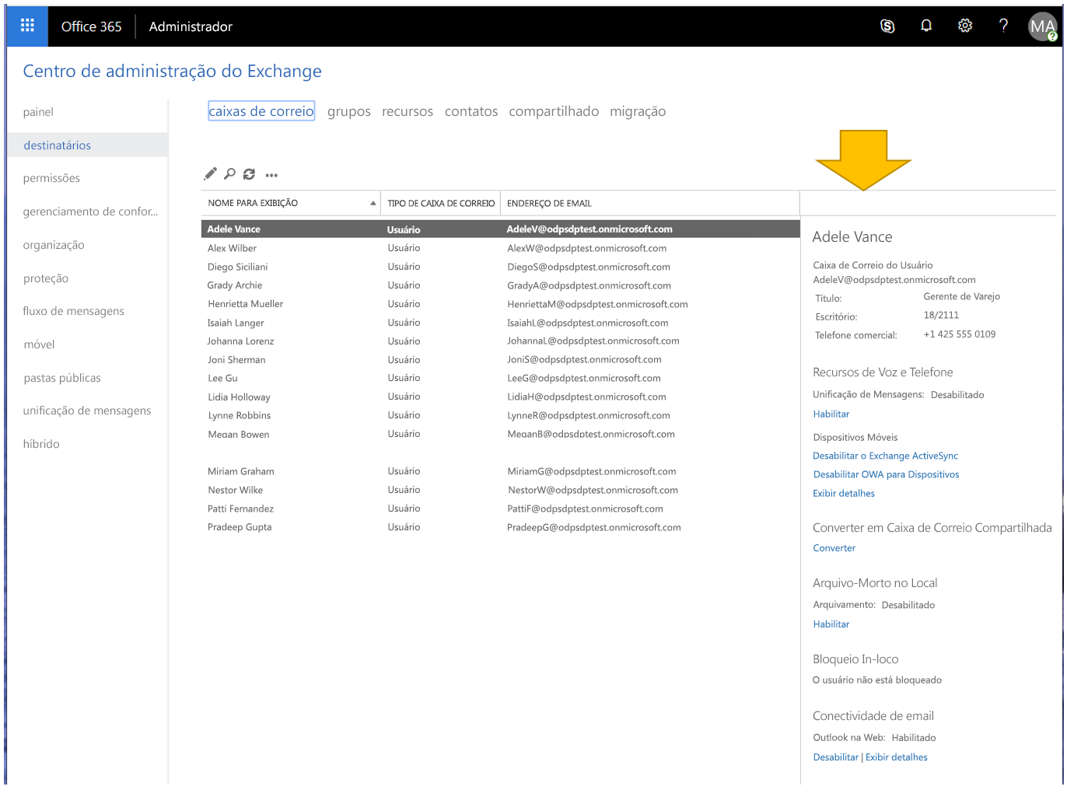
Task: Select the Henrietta Mueller row
Action: [x=501, y=304]
